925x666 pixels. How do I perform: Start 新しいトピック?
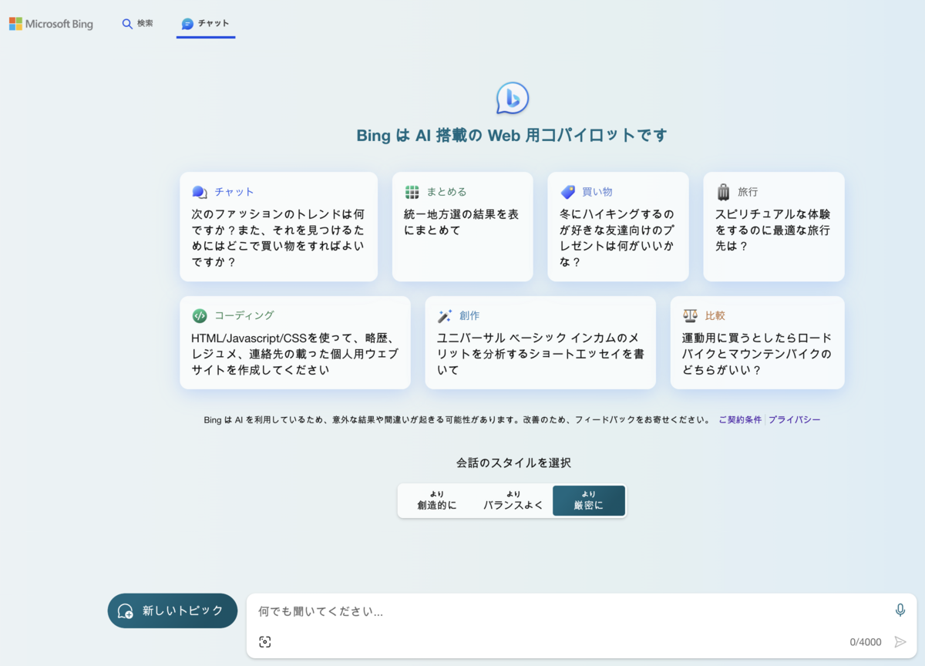pos(173,610)
